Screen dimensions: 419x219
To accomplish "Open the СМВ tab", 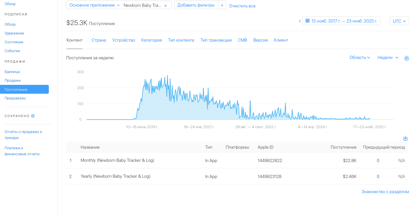I will coord(242,40).
